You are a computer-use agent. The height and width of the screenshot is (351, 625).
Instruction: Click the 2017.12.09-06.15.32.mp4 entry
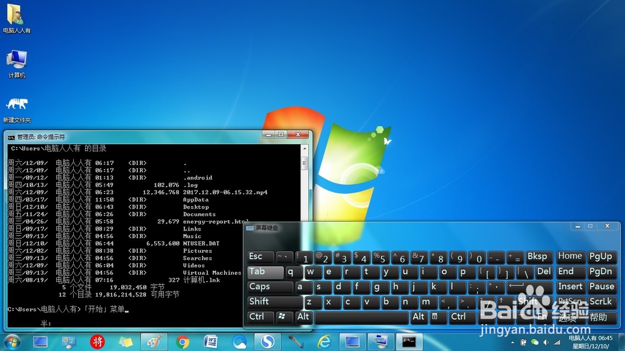[x=225, y=192]
